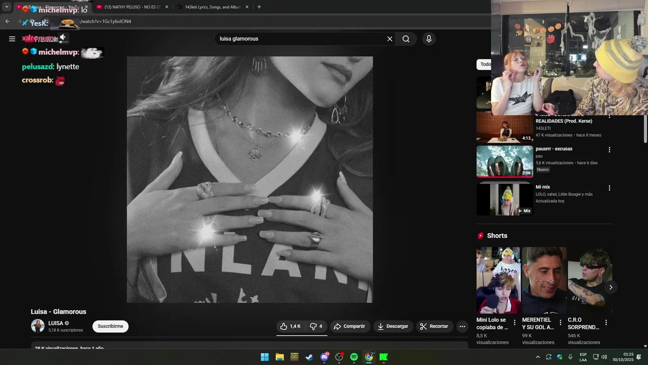The height and width of the screenshot is (365, 648).
Task: Click the magnifier search button
Action: click(x=406, y=39)
